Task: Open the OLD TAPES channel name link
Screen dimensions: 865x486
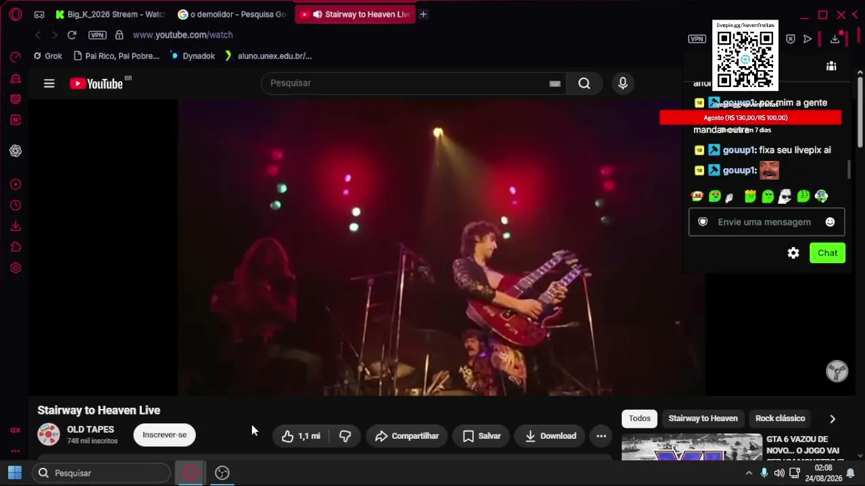Action: [x=91, y=429]
